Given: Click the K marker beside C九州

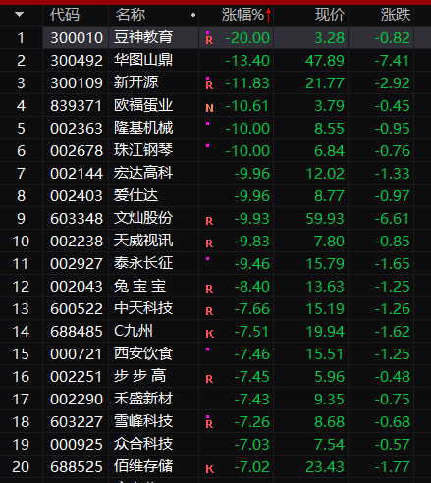Looking at the screenshot, I should pyautogui.click(x=209, y=334).
